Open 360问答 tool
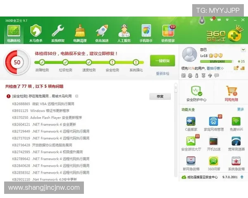 [214, 164]
